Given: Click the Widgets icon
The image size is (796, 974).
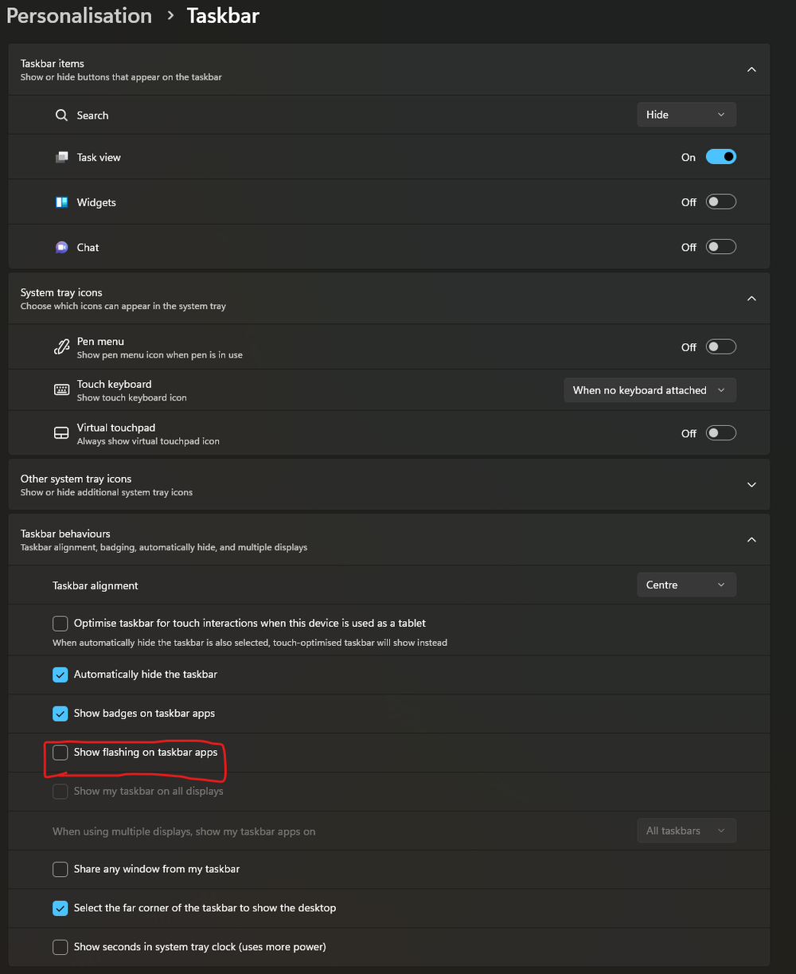Looking at the screenshot, I should coord(61,201).
